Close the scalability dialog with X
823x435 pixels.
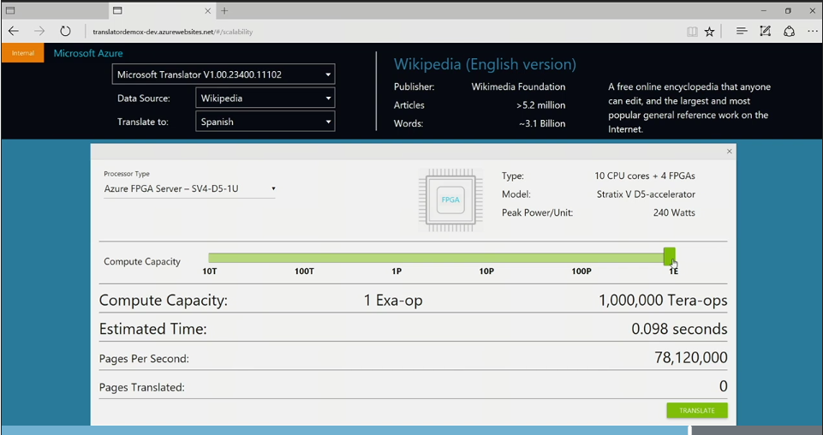coord(729,151)
